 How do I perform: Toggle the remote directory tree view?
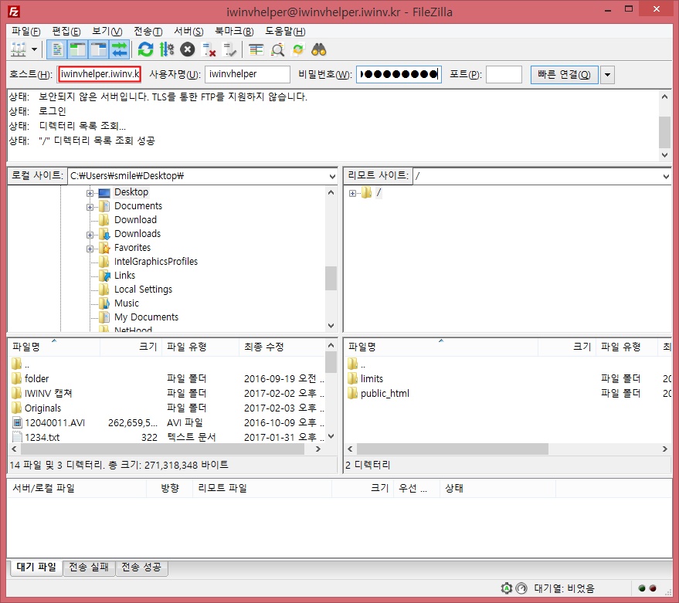(98, 49)
